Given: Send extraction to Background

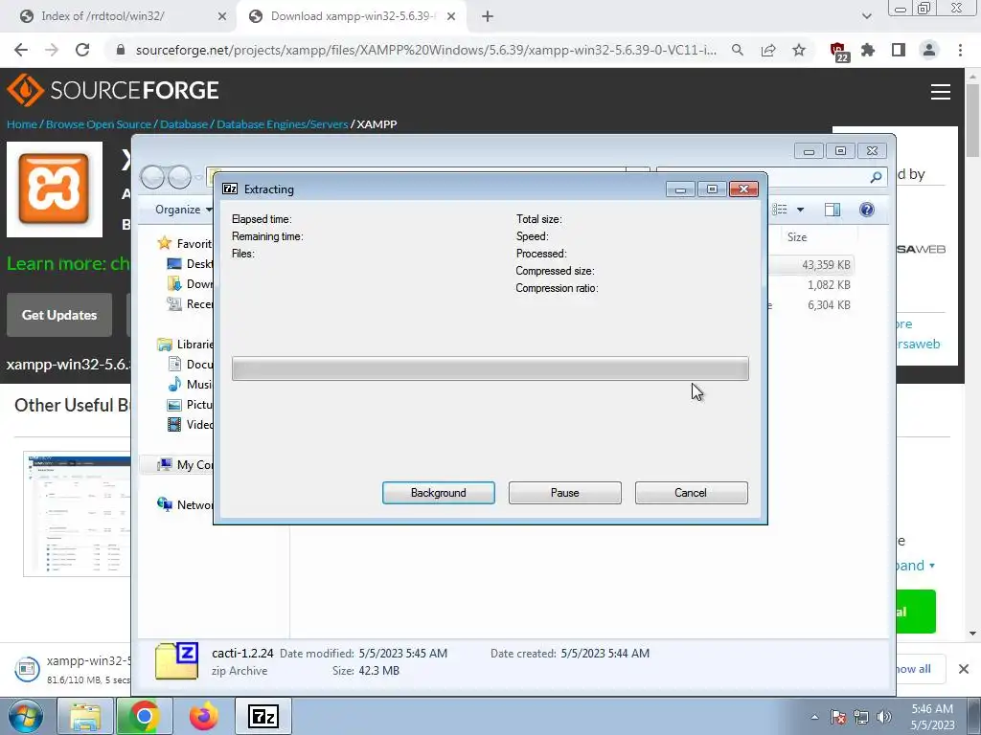Looking at the screenshot, I should [438, 493].
